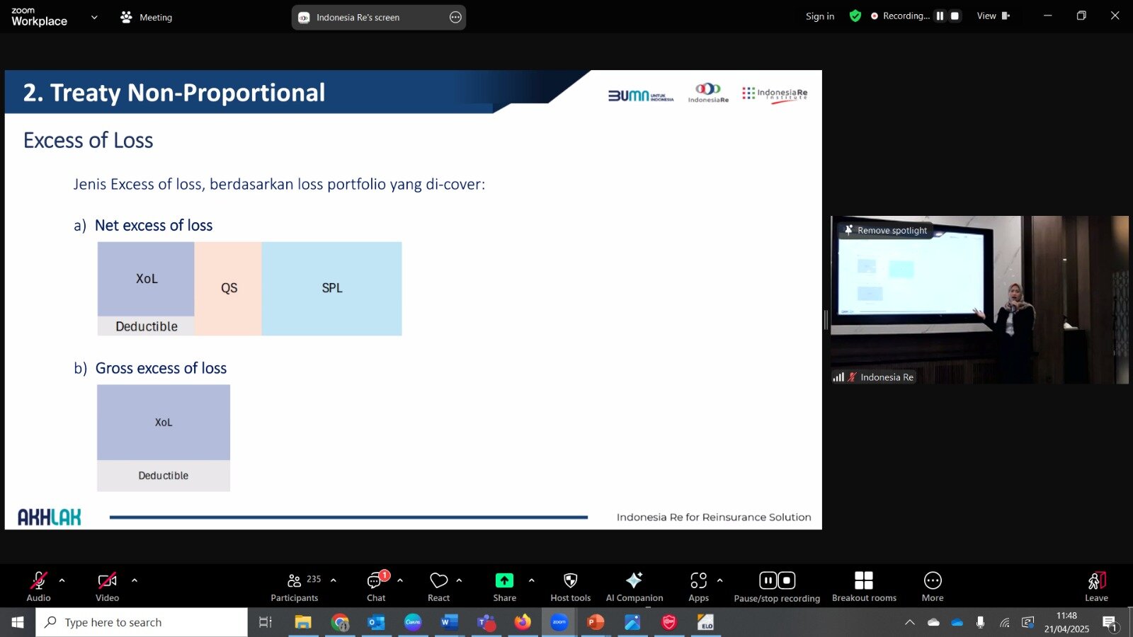Open File Explorer from the taskbar

[x=303, y=622]
